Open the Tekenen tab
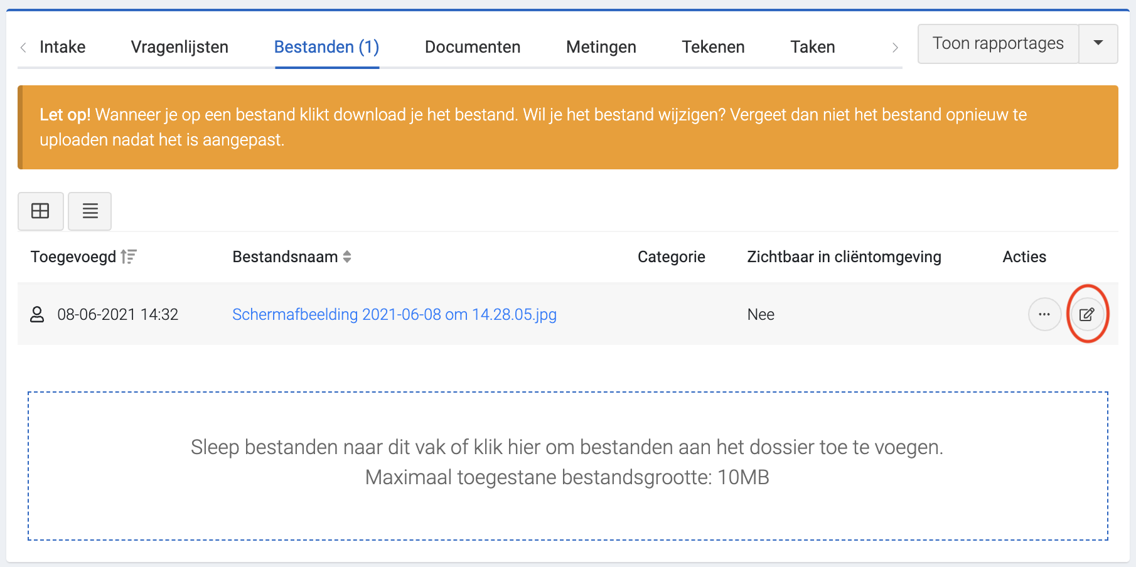 pos(713,46)
